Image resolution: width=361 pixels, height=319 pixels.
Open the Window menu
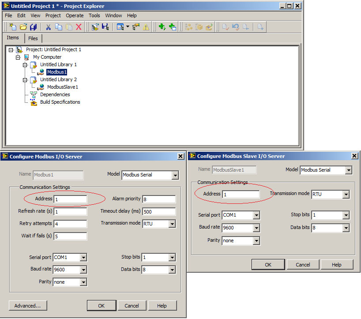coord(113,15)
